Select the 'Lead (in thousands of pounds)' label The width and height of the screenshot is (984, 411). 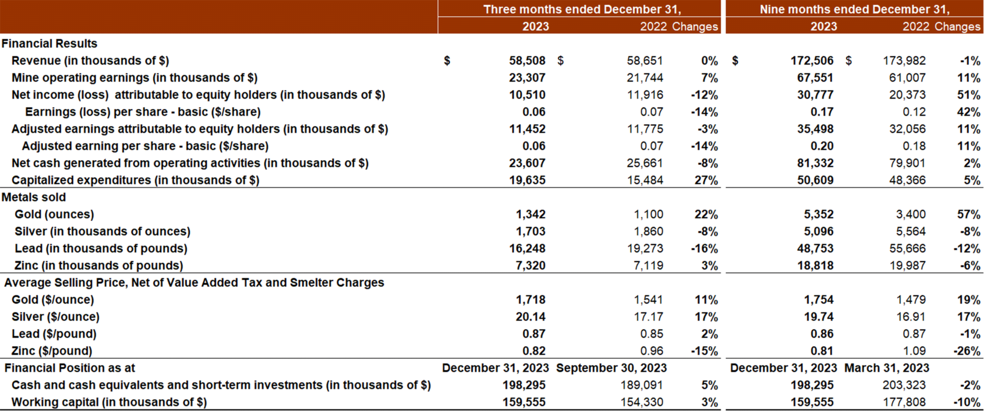click(101, 249)
